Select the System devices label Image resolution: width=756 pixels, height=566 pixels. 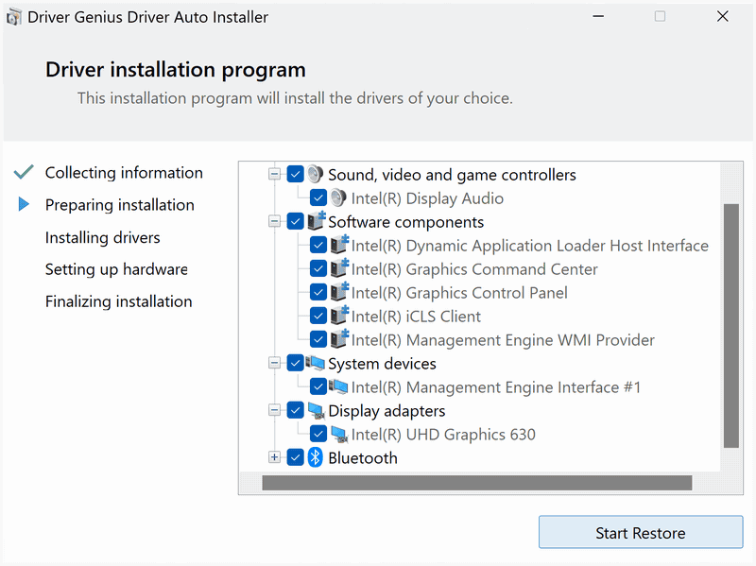(x=382, y=364)
